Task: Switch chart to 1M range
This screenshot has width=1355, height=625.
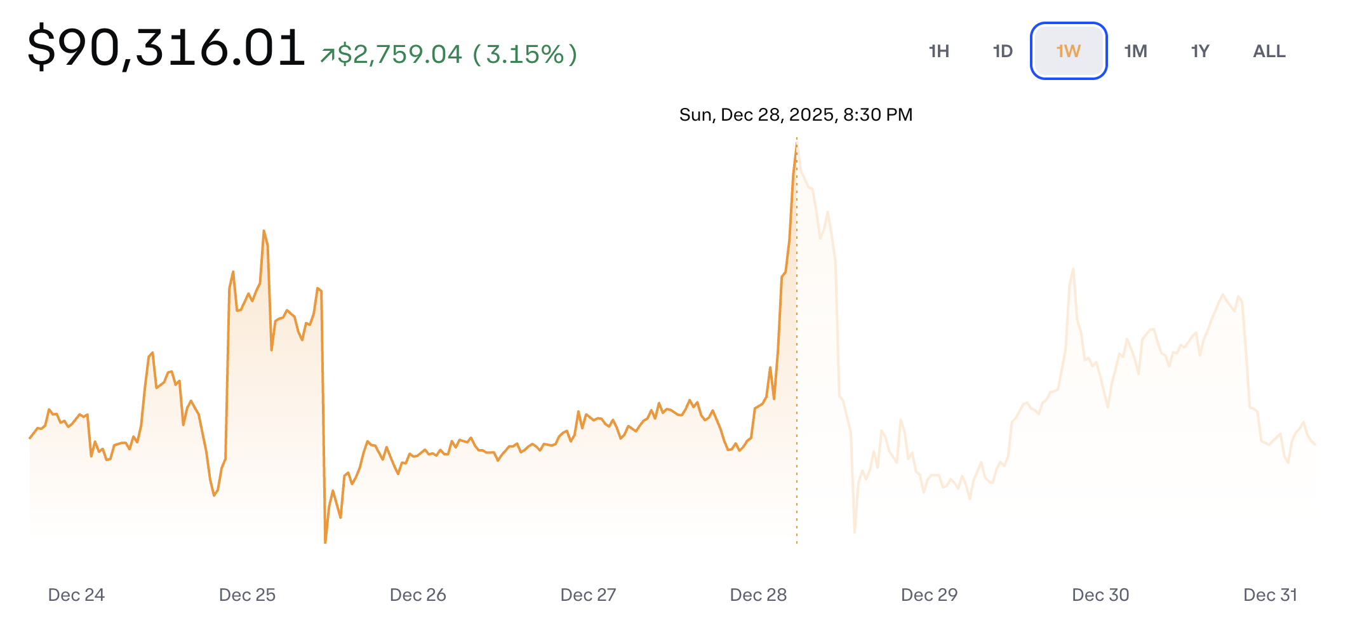Action: 1135,51
